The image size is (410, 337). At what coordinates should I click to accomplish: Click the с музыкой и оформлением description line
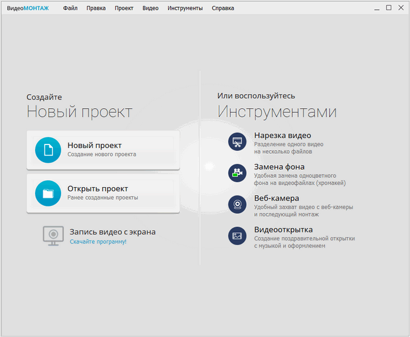click(290, 246)
